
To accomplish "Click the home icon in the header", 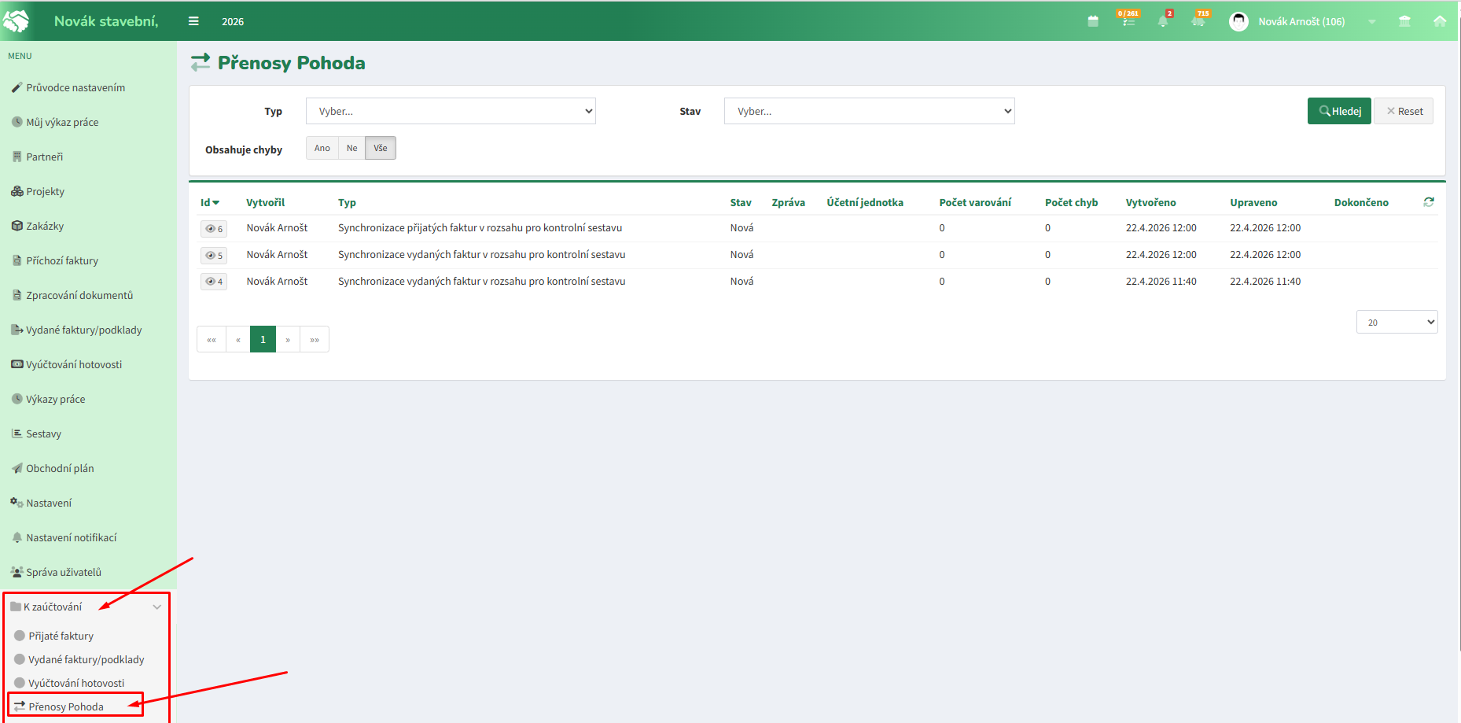I will 1440,21.
